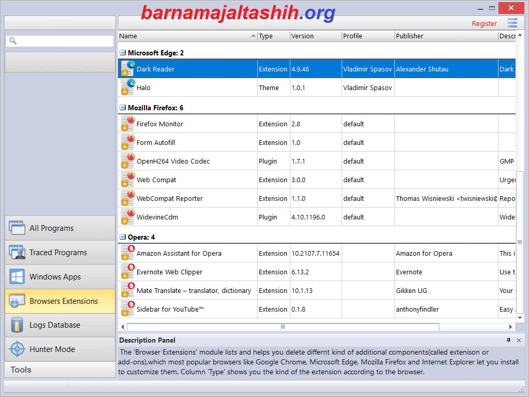Click the vertical scrollbar down arrow

(x=520, y=318)
